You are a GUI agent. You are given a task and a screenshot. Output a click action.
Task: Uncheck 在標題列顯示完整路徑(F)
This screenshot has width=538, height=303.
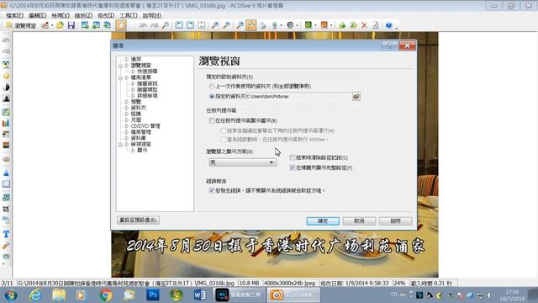click(x=293, y=167)
